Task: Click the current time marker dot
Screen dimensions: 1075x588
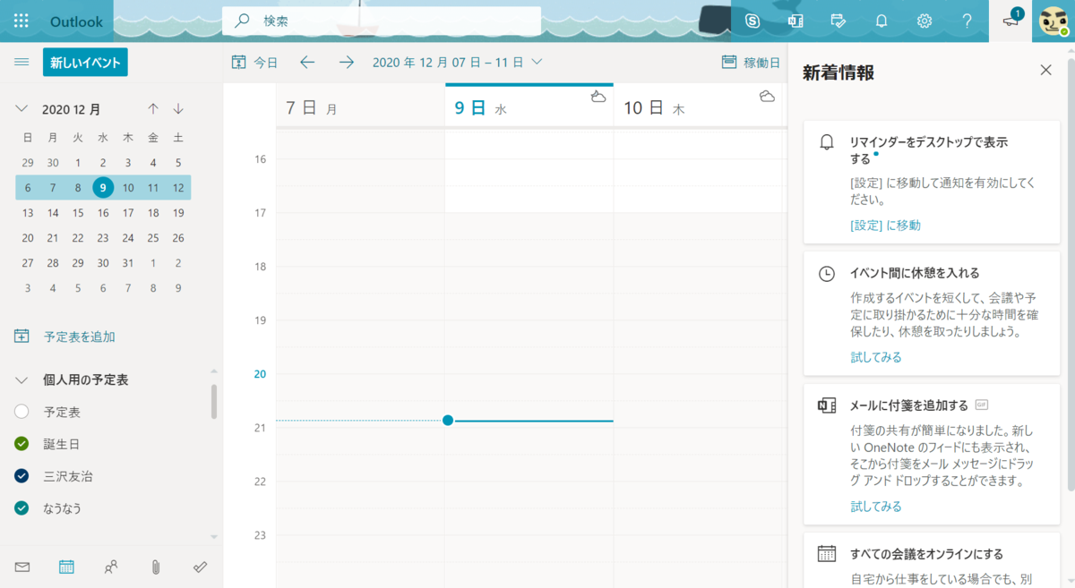Action: (x=448, y=421)
